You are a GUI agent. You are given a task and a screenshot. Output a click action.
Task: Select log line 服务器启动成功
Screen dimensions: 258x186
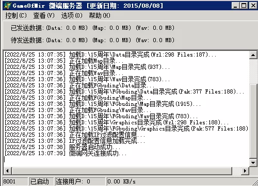coord(62,147)
